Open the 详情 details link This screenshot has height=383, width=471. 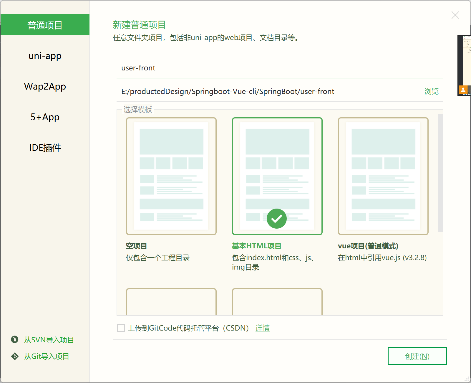pyautogui.click(x=262, y=328)
